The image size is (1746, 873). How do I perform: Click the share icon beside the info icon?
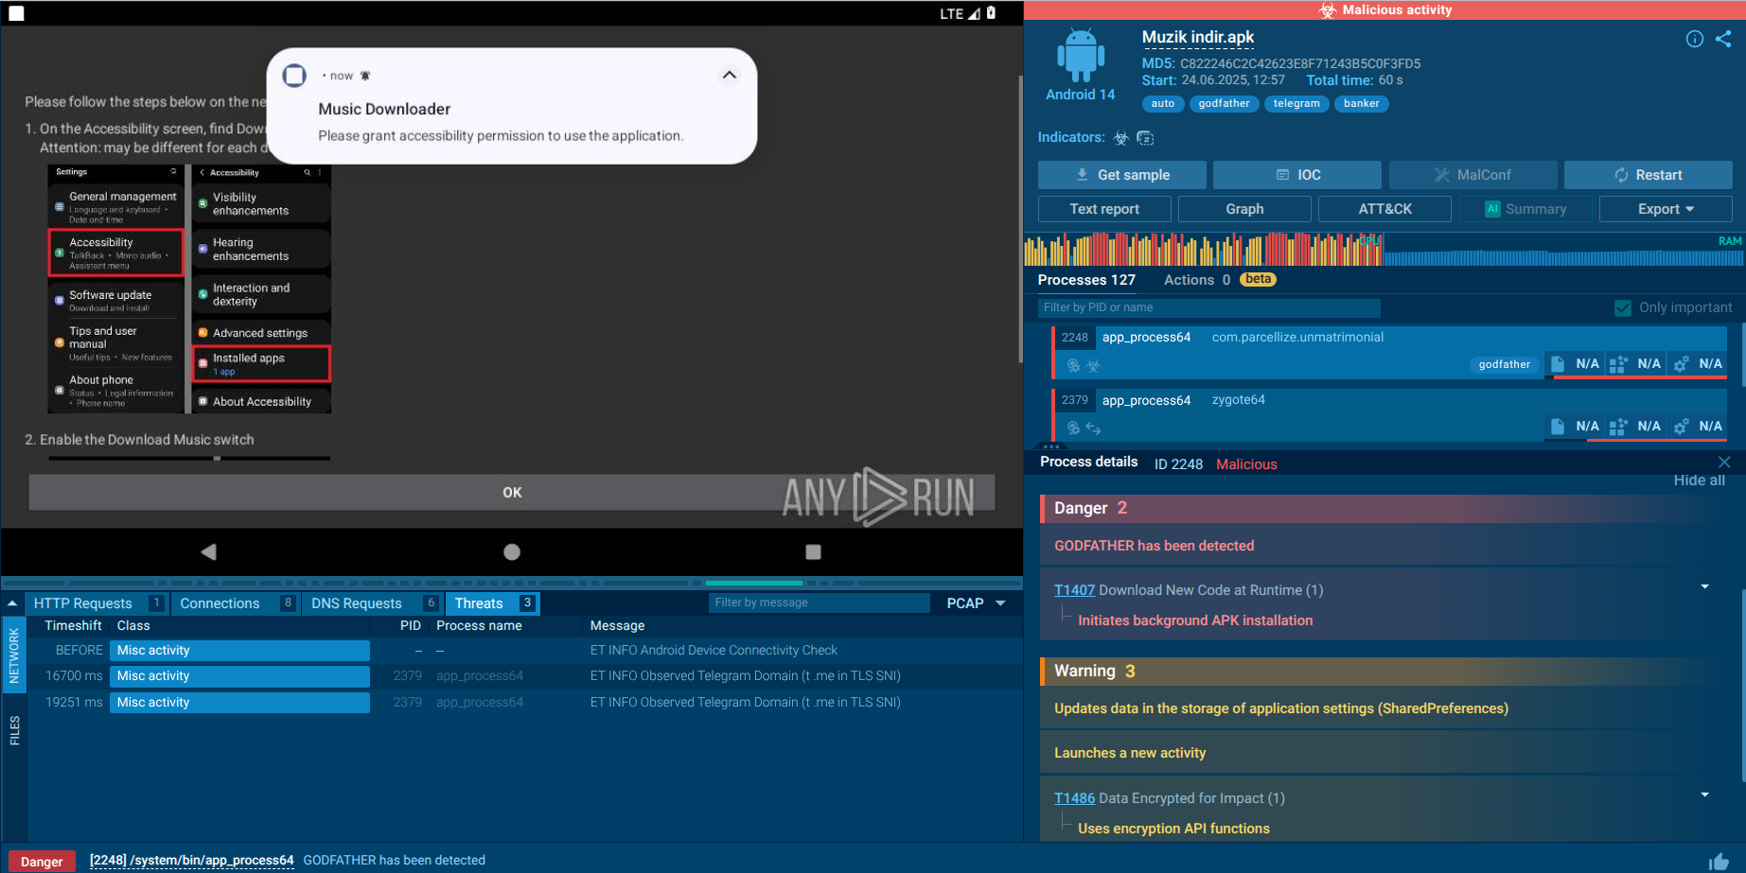[x=1723, y=39]
